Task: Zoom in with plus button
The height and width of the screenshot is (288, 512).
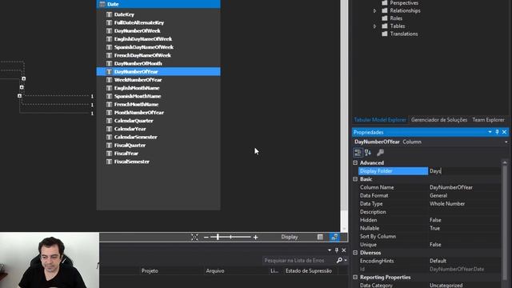Action: (256, 238)
